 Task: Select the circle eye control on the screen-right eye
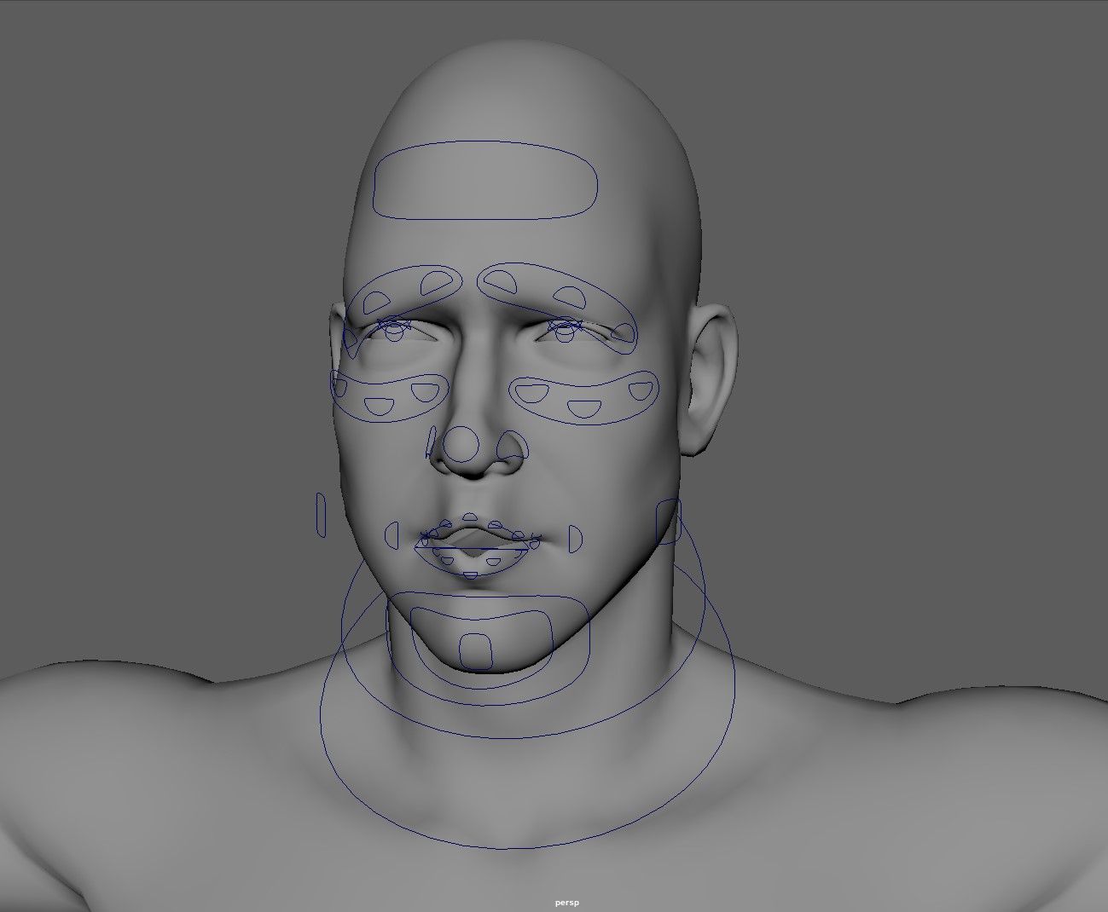(x=564, y=332)
